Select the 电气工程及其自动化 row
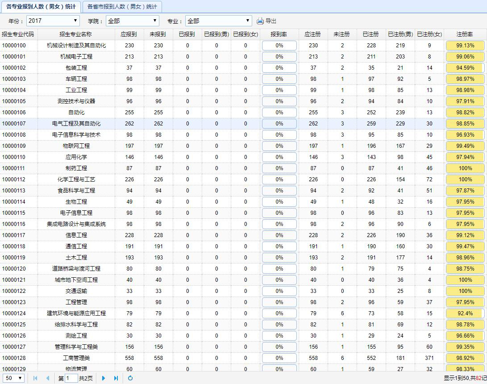 click(76, 124)
